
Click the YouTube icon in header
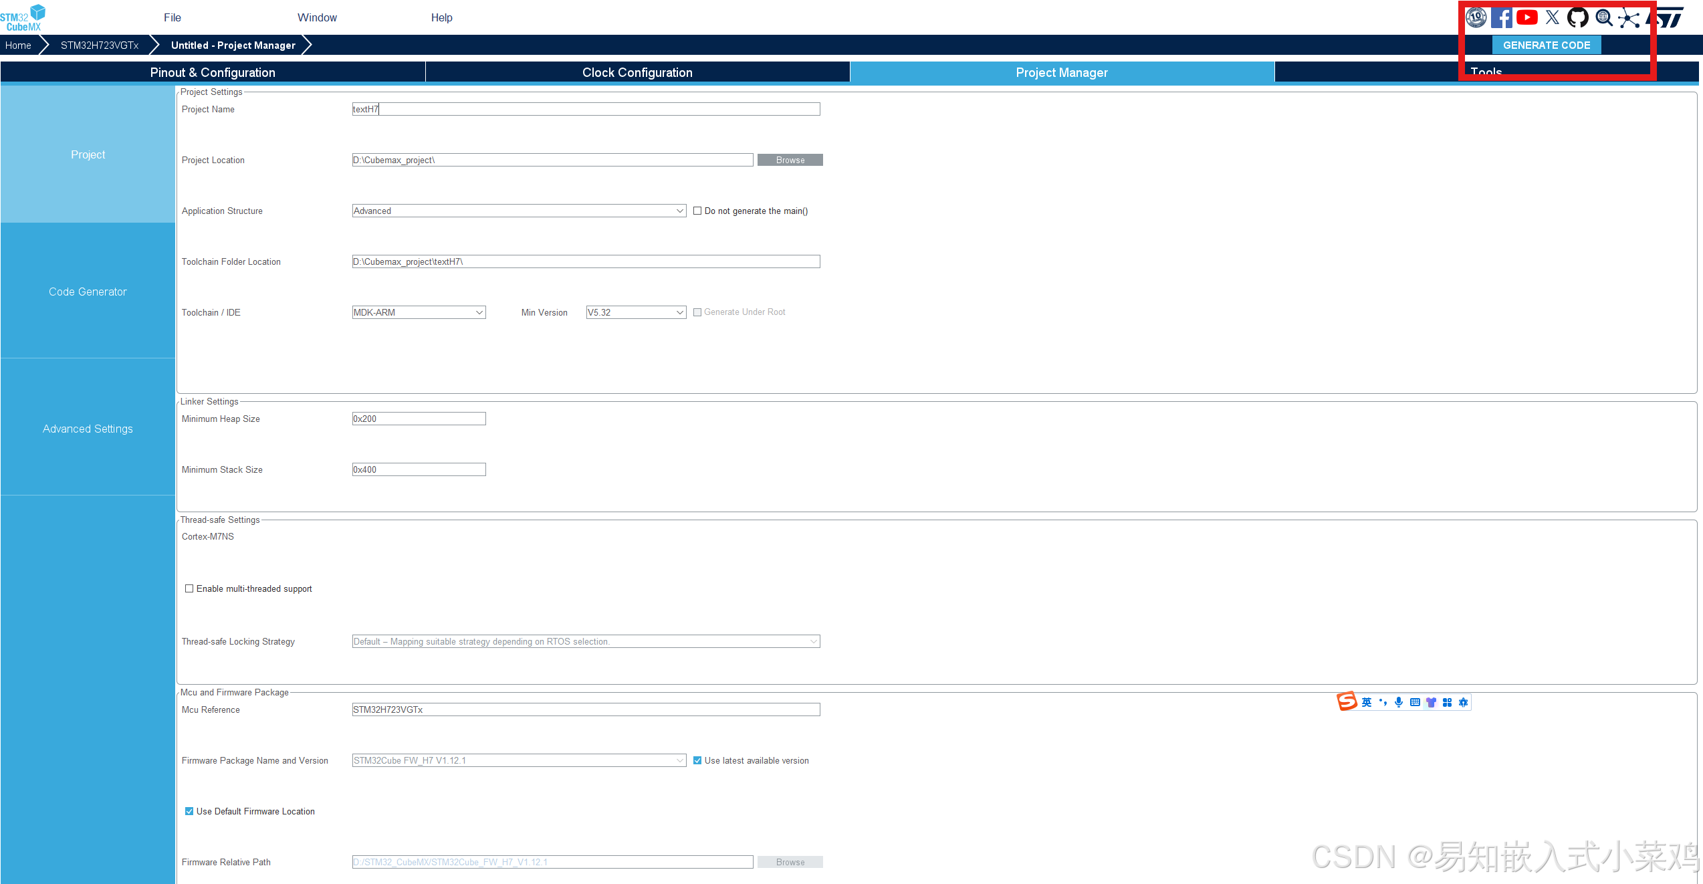(1526, 17)
